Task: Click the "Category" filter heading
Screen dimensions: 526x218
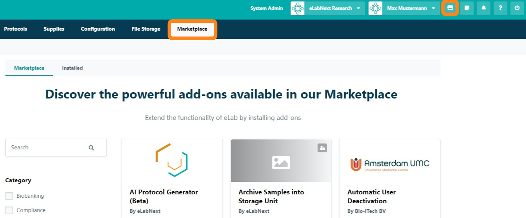Action: point(18,180)
